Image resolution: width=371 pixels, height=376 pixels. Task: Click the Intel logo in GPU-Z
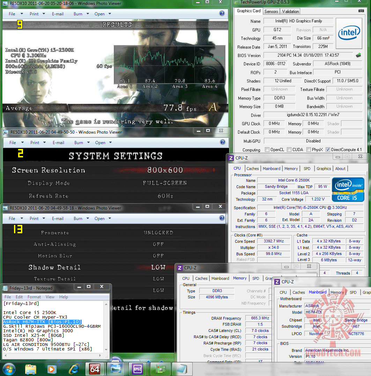pos(349,33)
